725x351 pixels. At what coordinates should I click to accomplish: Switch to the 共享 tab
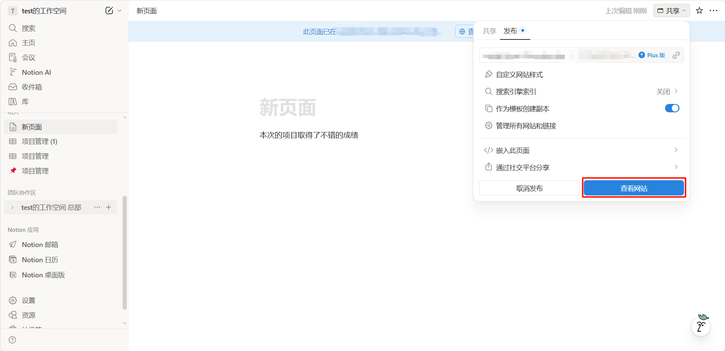coord(489,31)
